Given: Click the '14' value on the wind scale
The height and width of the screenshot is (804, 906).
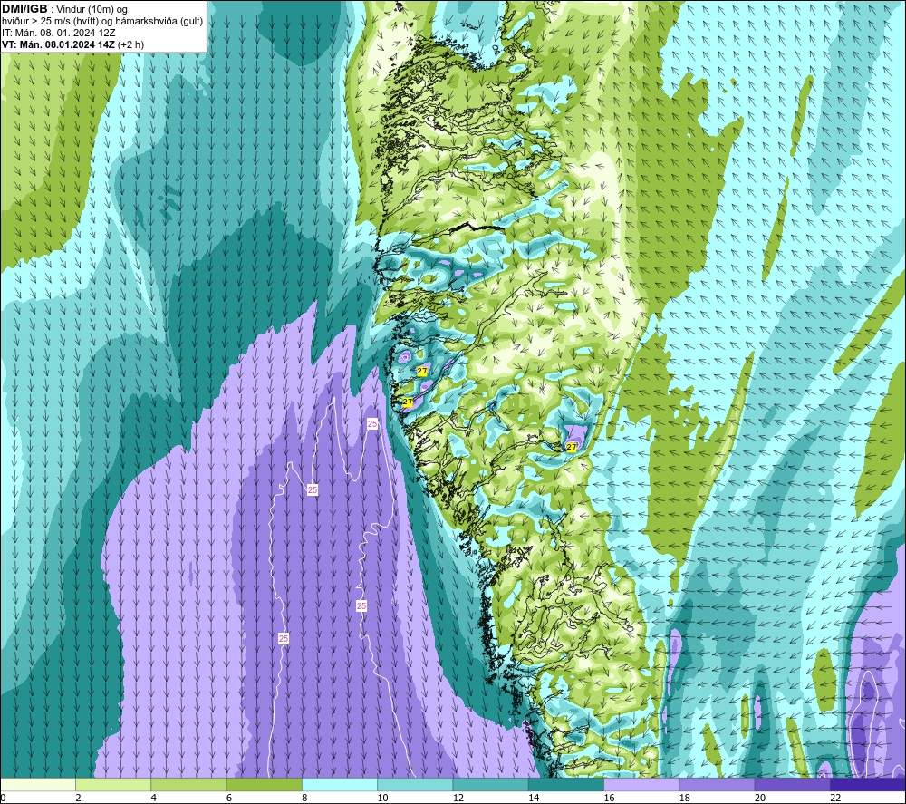Looking at the screenshot, I should click(x=534, y=799).
